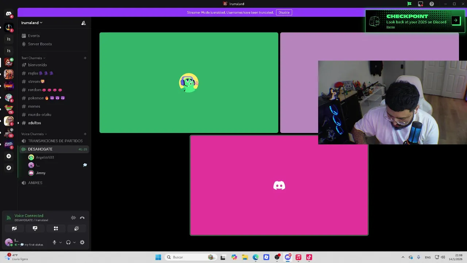Create a new text channel with plus

(x=85, y=58)
